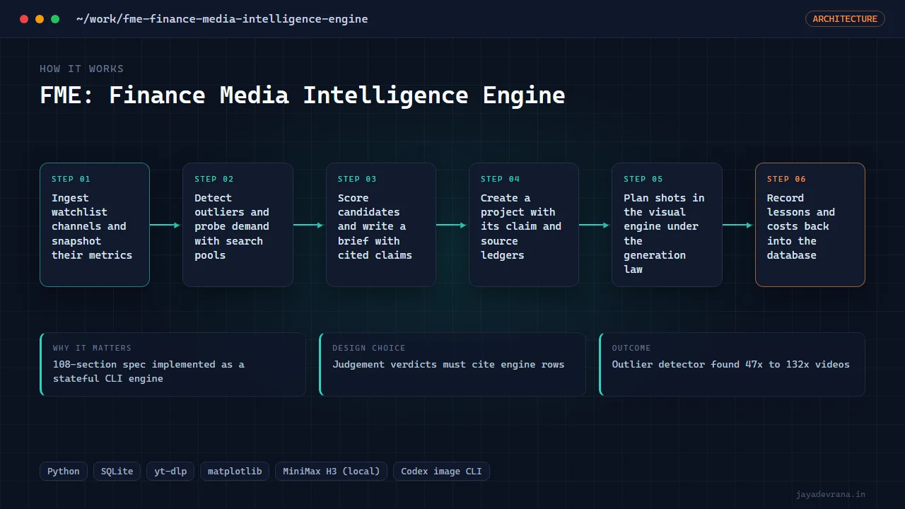Click the yellow minimize window dot
Image resolution: width=905 pixels, height=509 pixels.
tap(40, 19)
